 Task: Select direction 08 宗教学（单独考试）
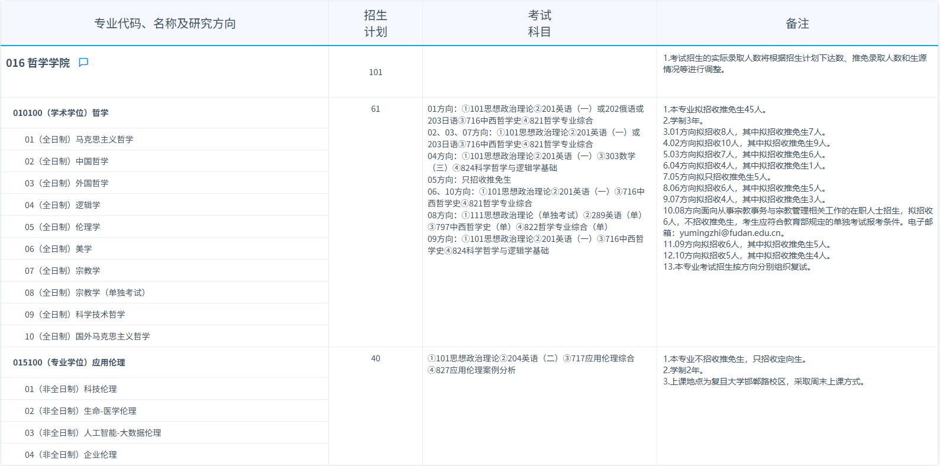(x=85, y=293)
